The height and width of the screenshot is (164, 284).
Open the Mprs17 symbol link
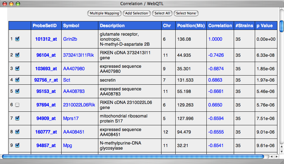click(71, 118)
